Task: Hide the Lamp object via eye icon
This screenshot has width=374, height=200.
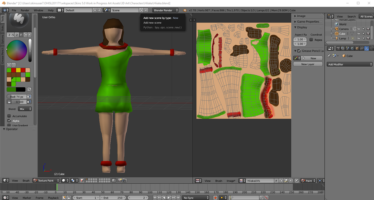Action: coord(359,38)
